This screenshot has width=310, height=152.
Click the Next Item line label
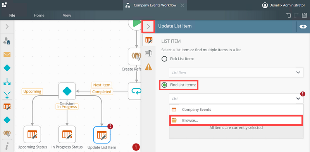click(102, 85)
